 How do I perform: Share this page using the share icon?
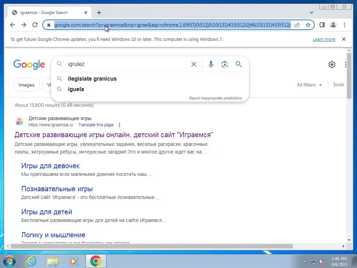coord(297,25)
